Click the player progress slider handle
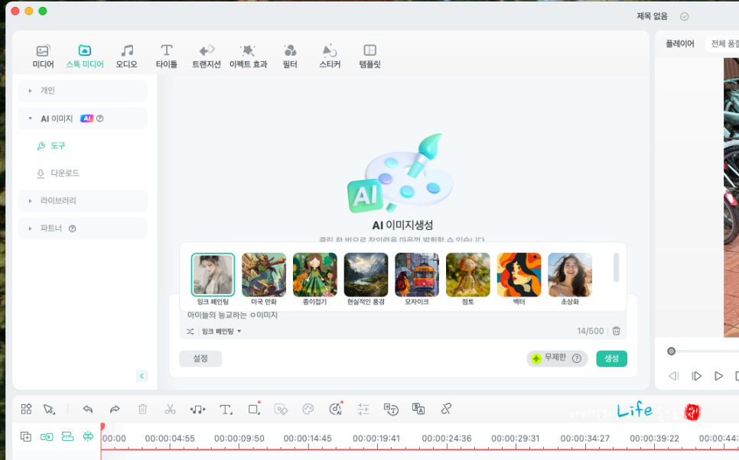This screenshot has height=460, width=739. point(671,351)
